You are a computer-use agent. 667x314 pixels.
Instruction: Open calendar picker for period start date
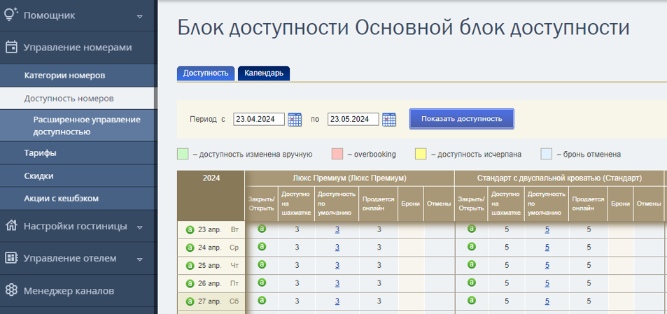pyautogui.click(x=295, y=120)
